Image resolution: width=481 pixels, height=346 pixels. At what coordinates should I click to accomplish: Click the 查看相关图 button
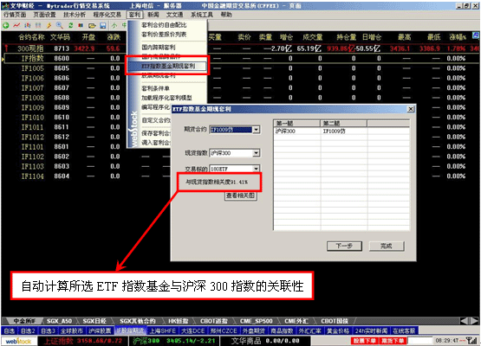241,195
